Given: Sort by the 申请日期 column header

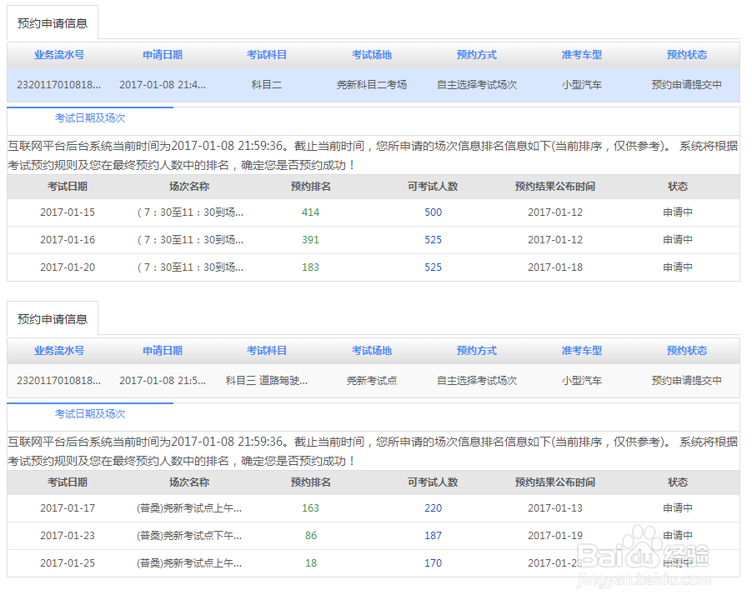Looking at the screenshot, I should coord(161,55).
